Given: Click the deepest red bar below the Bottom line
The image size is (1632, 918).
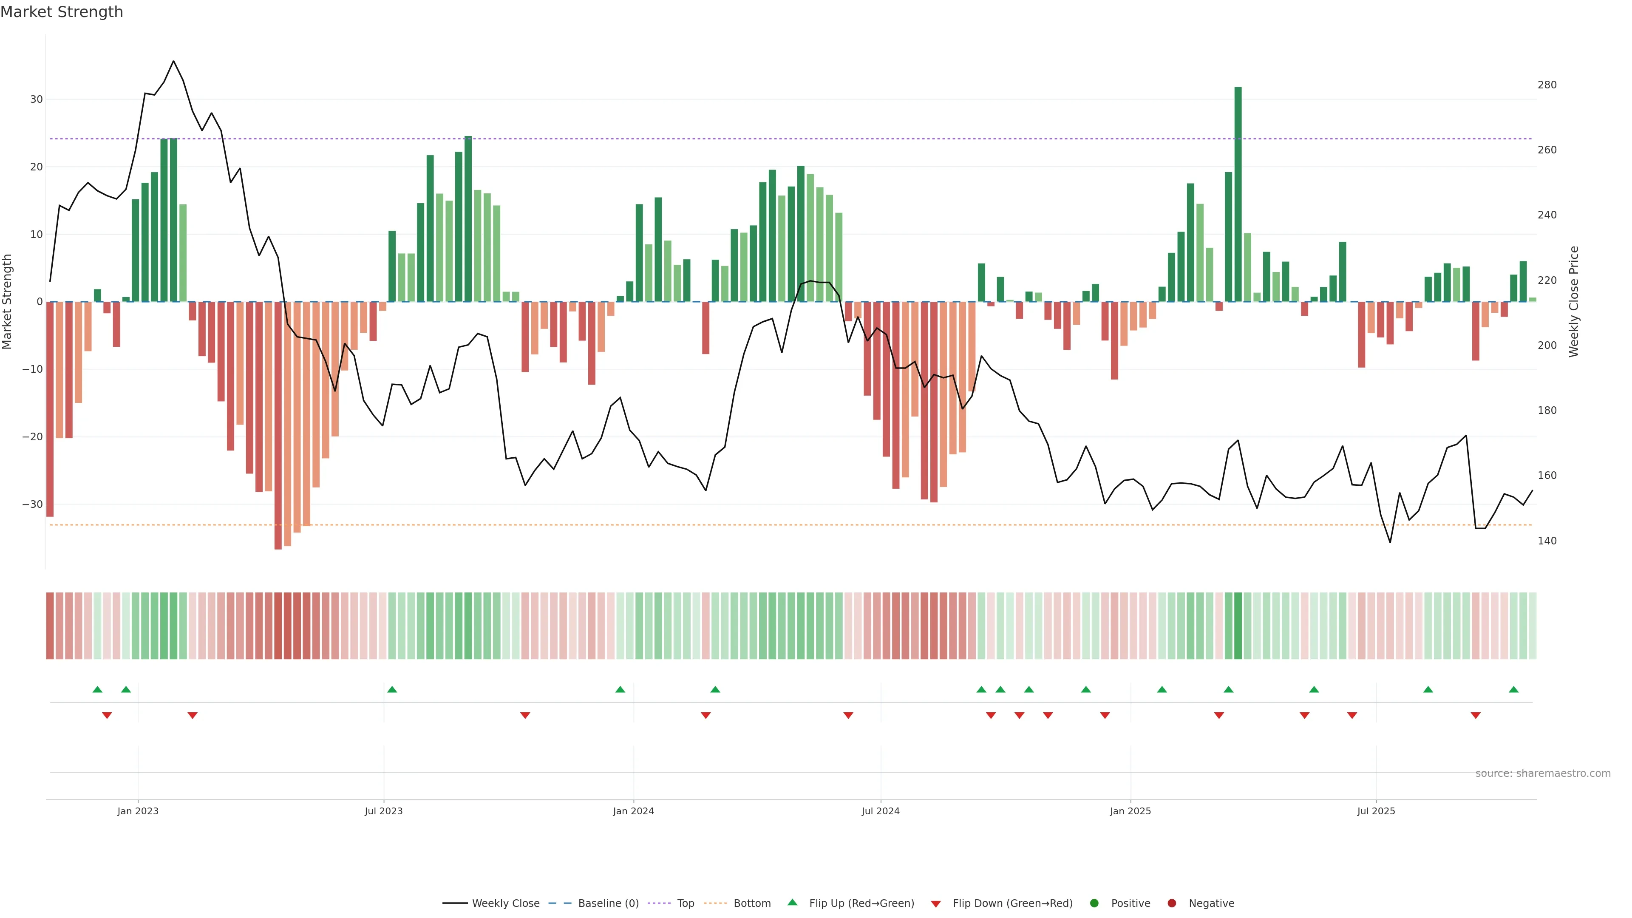Looking at the screenshot, I should click(278, 425).
